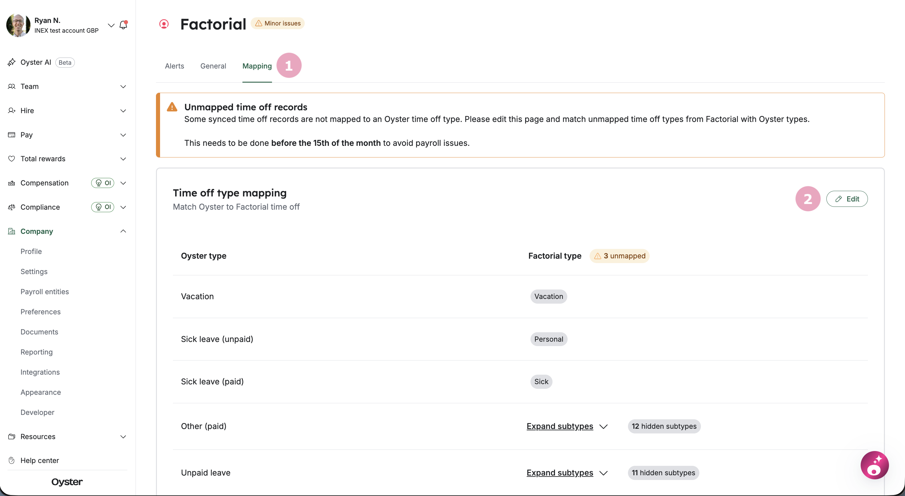Click the OI badge next to Compensation
905x496 pixels.
tap(103, 183)
